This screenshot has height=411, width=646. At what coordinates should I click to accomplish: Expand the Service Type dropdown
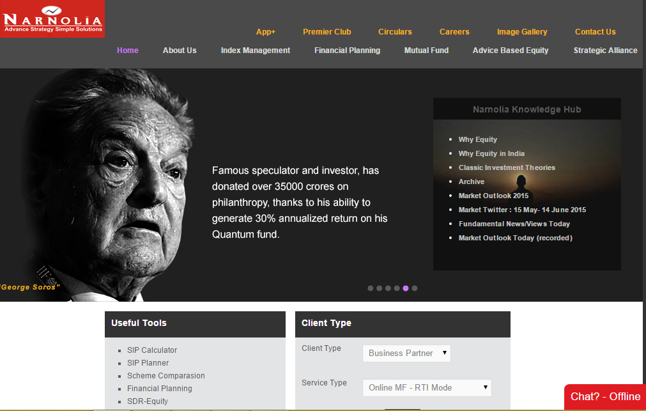point(427,387)
